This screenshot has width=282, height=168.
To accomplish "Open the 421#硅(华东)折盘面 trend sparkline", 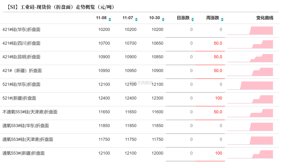I will coord(250,30).
